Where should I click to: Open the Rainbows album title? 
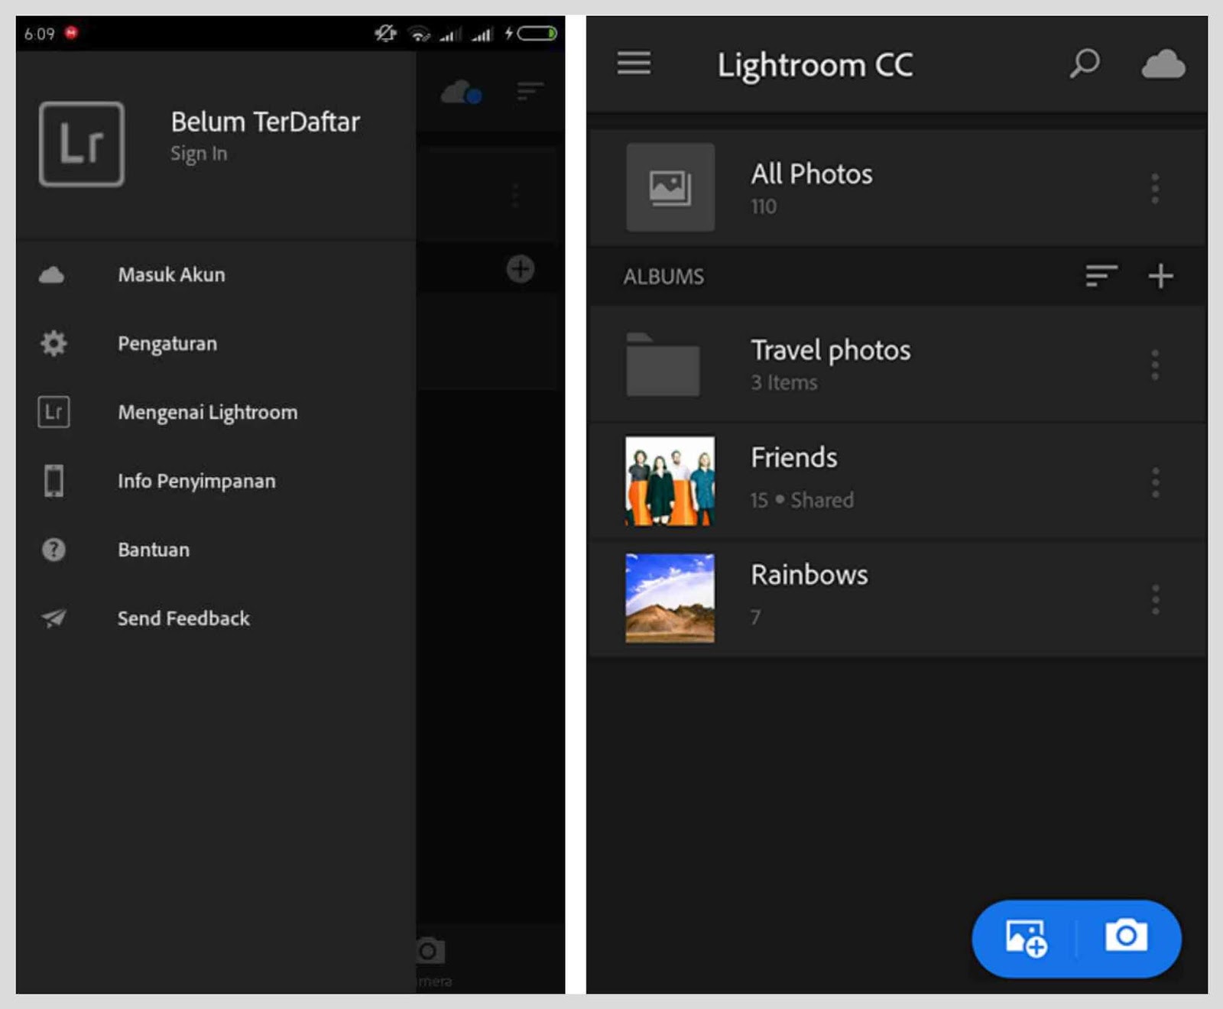[x=809, y=574]
